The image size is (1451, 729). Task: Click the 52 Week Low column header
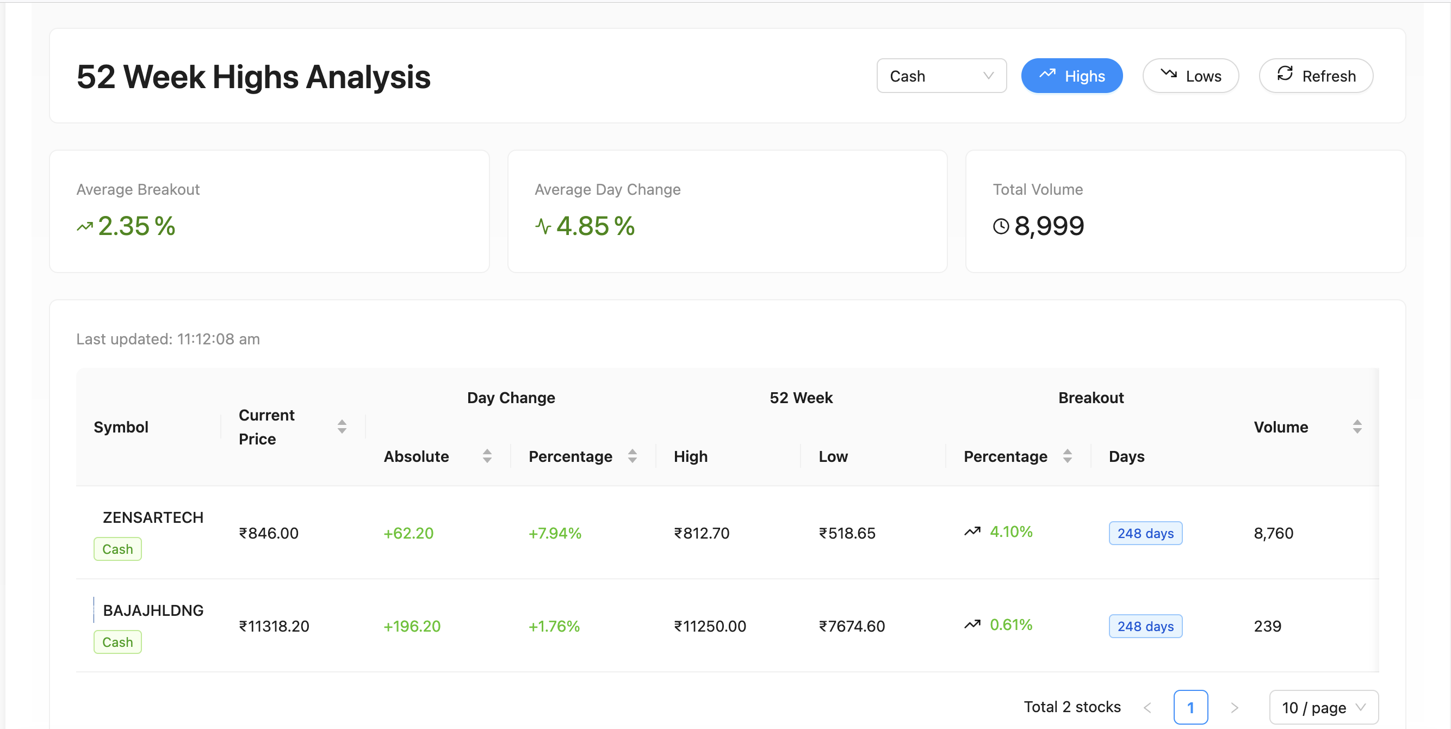pos(833,456)
